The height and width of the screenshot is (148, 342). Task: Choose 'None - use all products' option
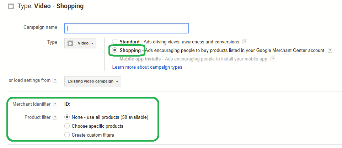[67, 117]
